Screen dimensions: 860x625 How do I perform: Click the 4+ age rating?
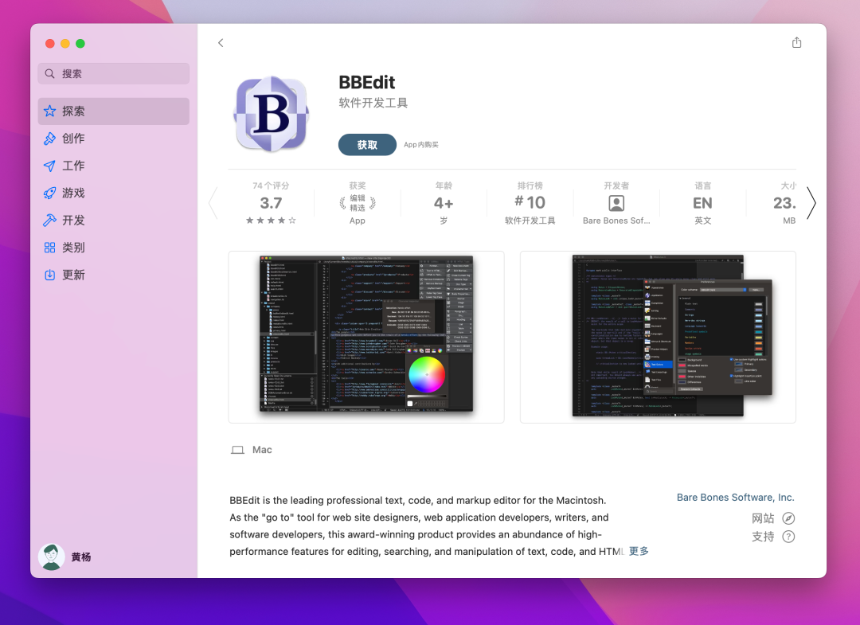(444, 203)
